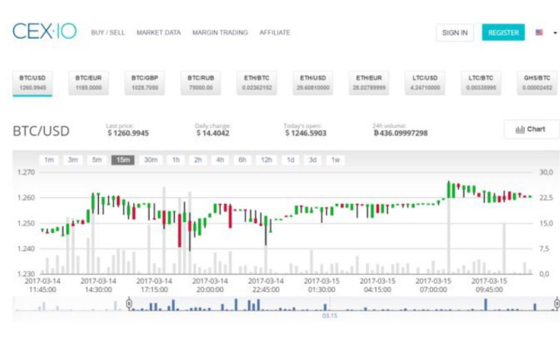
Task: Grab the right range navigator handle
Action: coord(557,304)
